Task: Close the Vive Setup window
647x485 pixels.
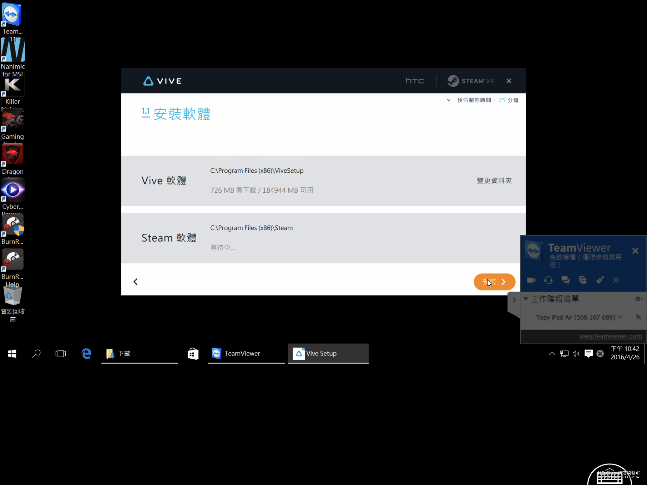Action: click(x=509, y=81)
